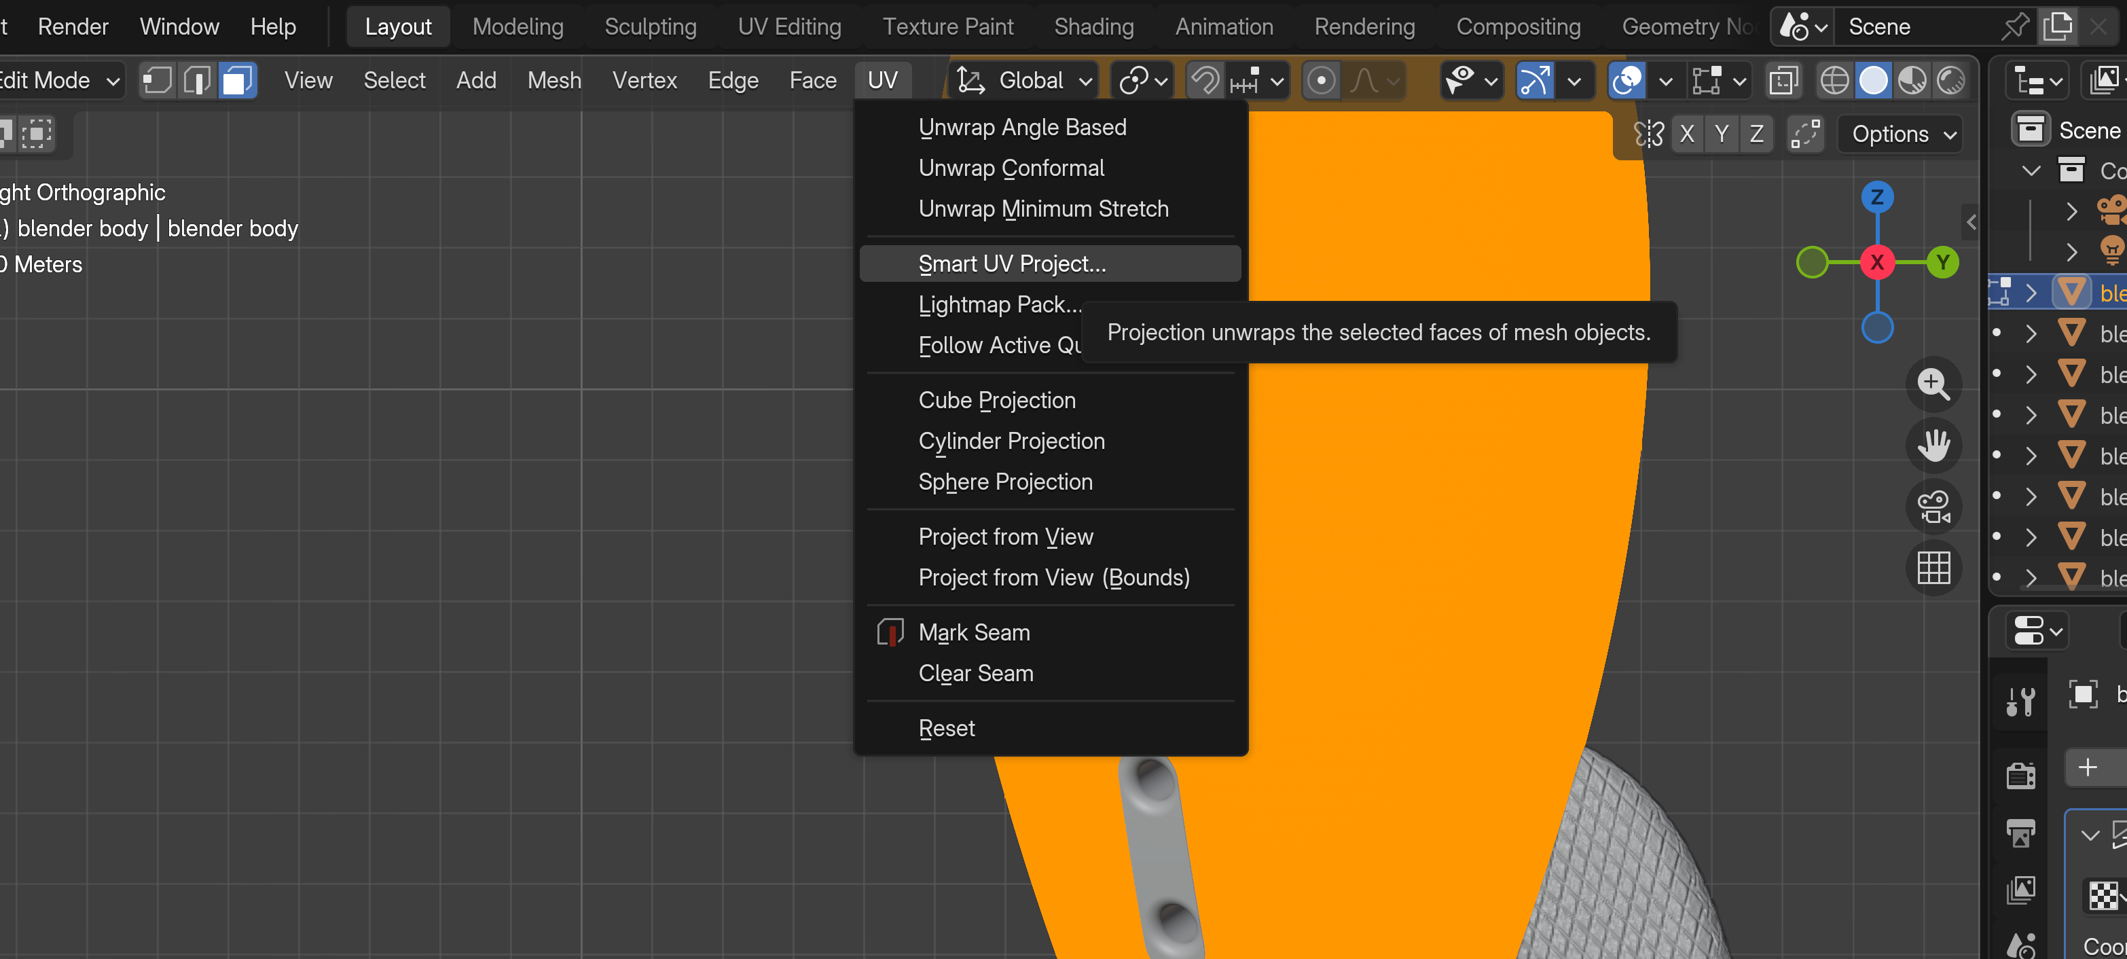Choose Unwrap Angle Based
The width and height of the screenshot is (2127, 959).
coord(1049,127)
